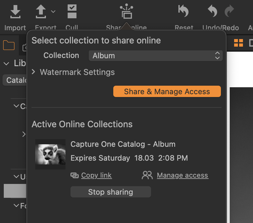Click 'Capture One Catalog - Album' title
Viewport: 253px width, 223px height.
click(x=123, y=144)
